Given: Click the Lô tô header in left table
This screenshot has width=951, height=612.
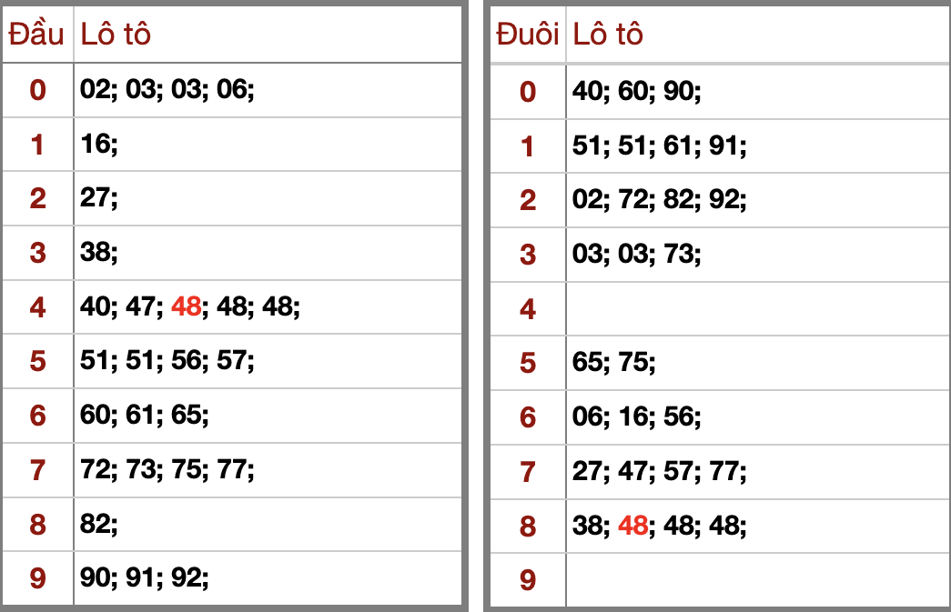Looking at the screenshot, I should coord(116,35).
